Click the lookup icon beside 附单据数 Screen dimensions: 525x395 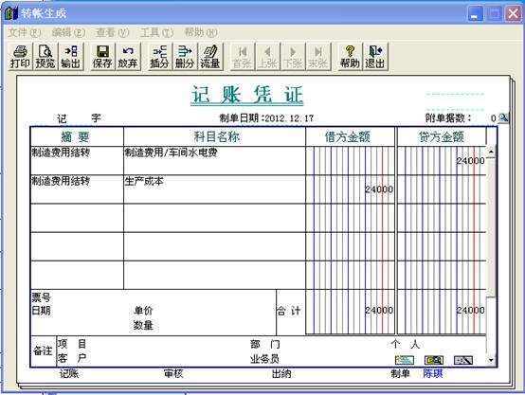pyautogui.click(x=503, y=117)
